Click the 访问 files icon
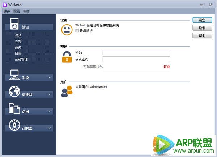Viewport: 217px width, 157px height. coord(14,109)
